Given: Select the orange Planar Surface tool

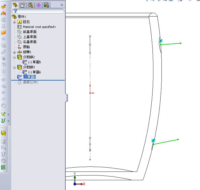Looking at the screenshot, I should point(3,32).
